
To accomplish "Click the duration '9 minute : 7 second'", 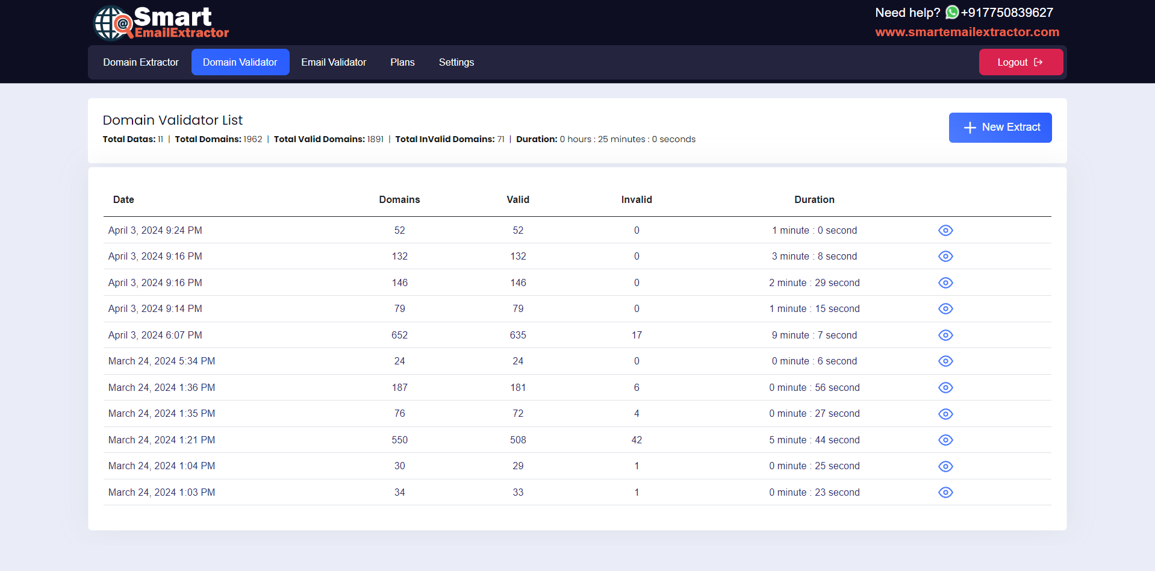I will [x=814, y=335].
